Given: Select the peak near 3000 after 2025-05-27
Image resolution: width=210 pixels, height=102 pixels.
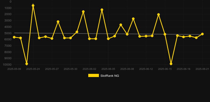Looking at the screenshot, I should point(58,22).
